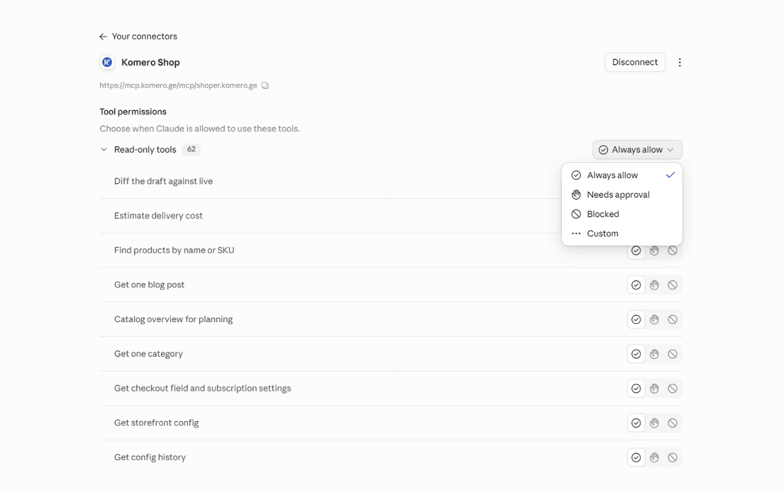Viewport: 784px width, 490px height.
Task: Open the three-dot more options menu
Action: pos(679,62)
